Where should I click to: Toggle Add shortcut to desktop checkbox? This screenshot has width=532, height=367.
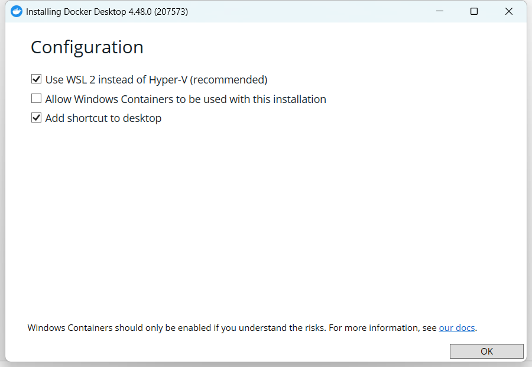(x=36, y=118)
